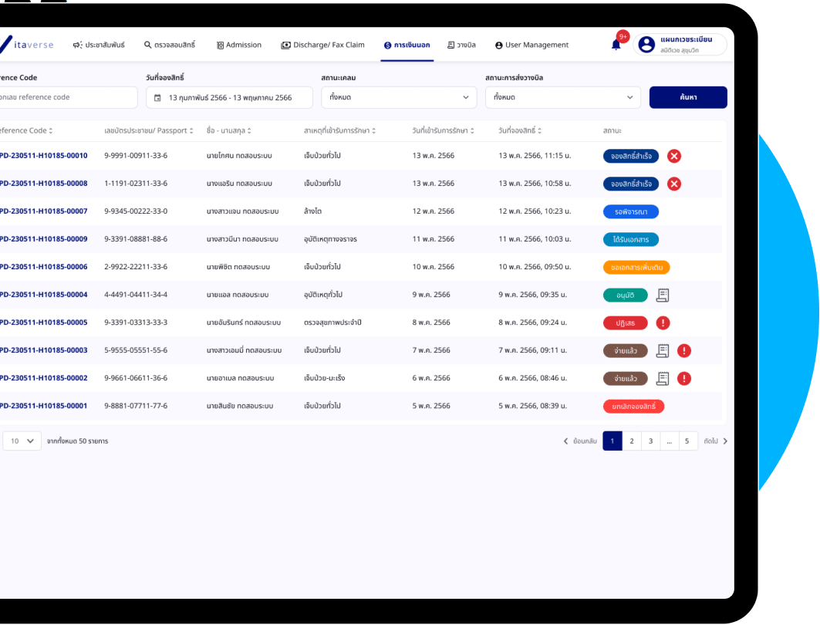This screenshot has height=625, width=820.
Task: Open the ตรวจสอบสิทธิ์ menu
Action: click(x=170, y=45)
